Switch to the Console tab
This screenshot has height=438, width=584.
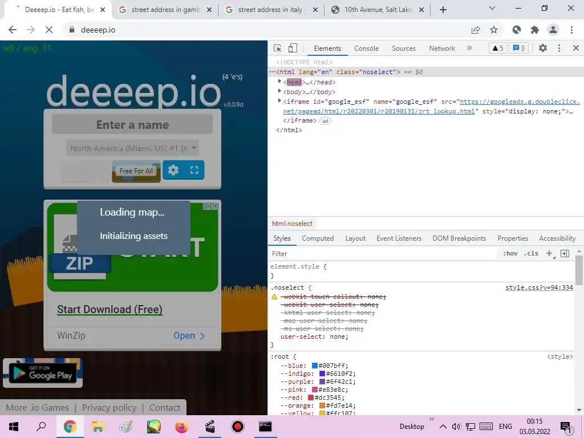pyautogui.click(x=366, y=48)
